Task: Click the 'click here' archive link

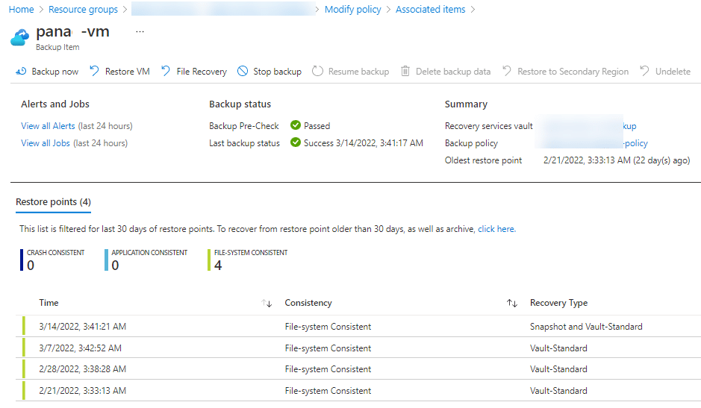Action: (496, 229)
